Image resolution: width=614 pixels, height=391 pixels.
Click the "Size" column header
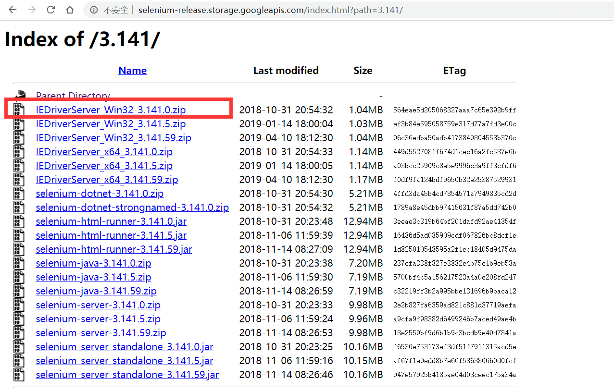tap(363, 71)
